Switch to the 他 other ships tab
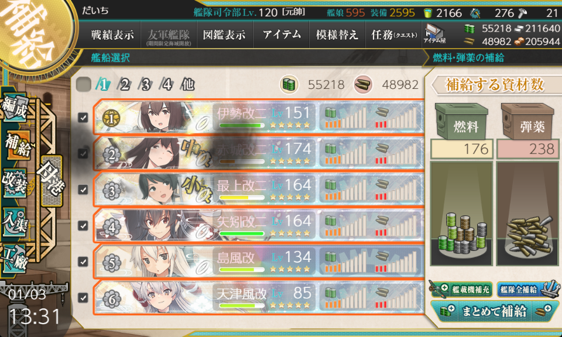Viewport: 562px width, 337px height. click(188, 85)
